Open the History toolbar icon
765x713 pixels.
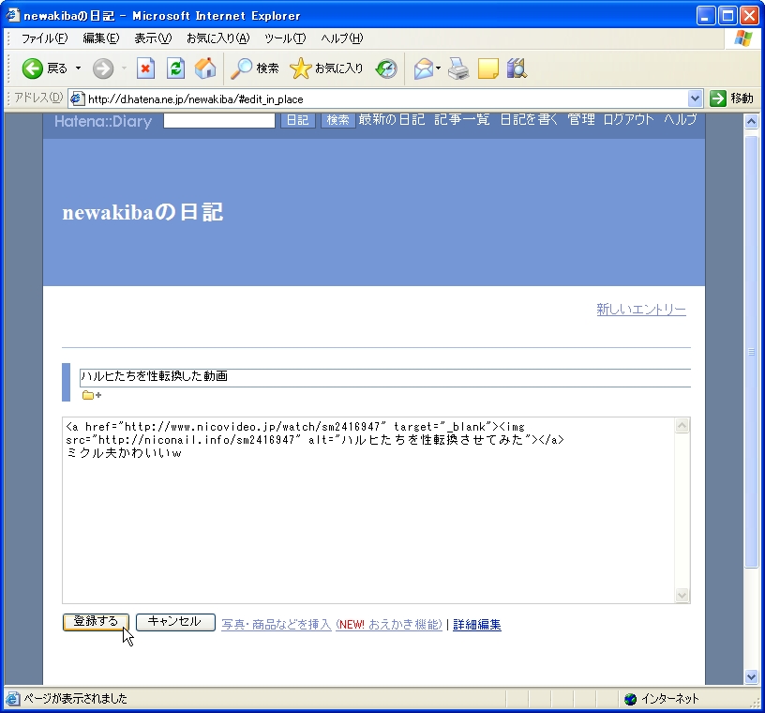click(x=386, y=68)
